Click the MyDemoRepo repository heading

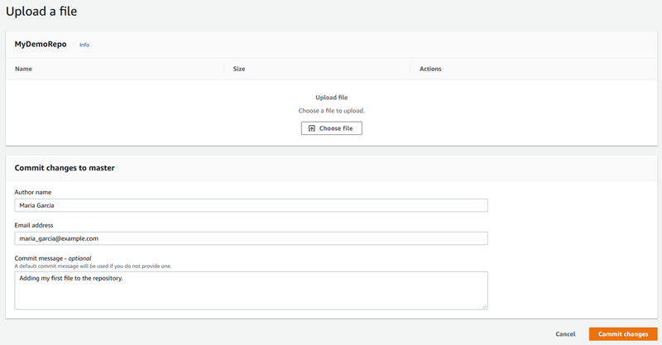41,45
